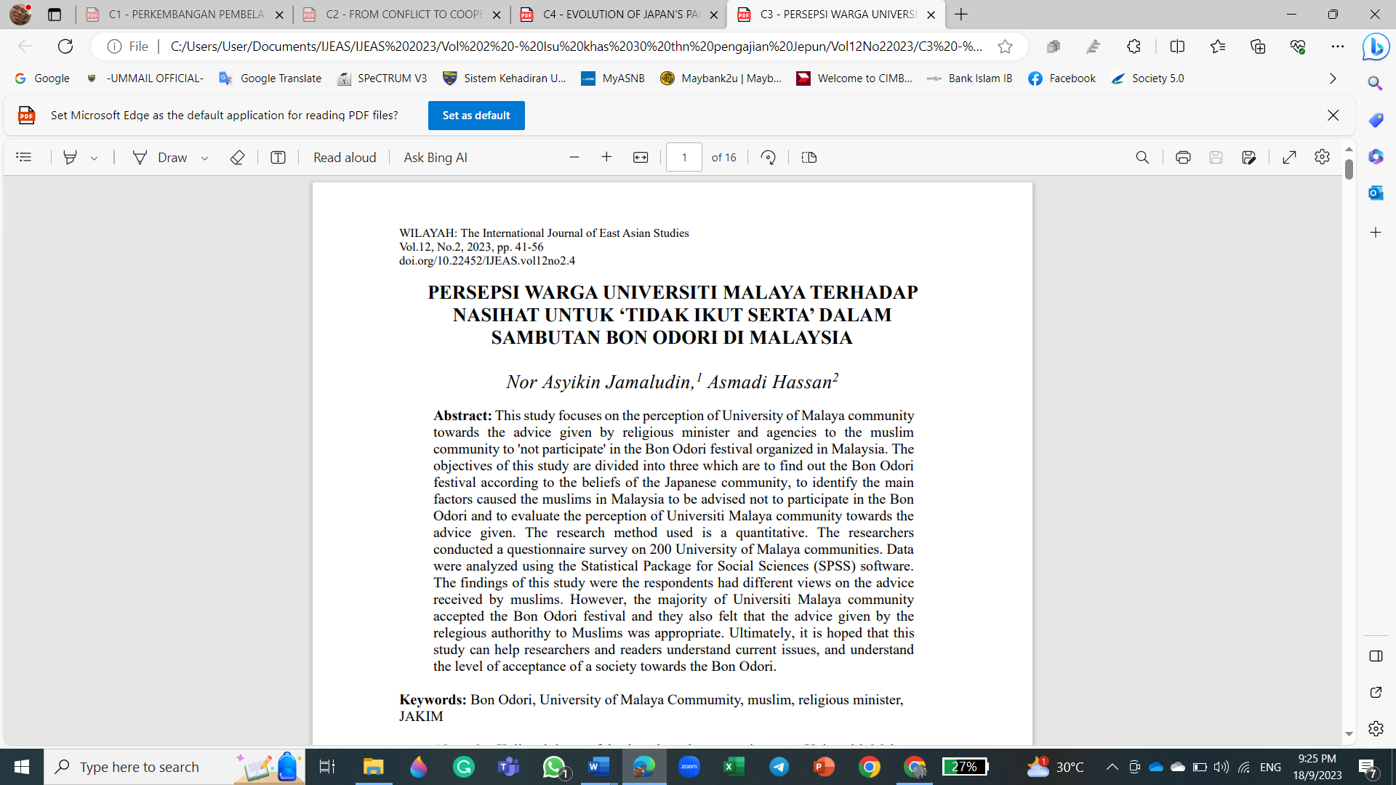This screenshot has width=1396, height=785.
Task: Zoom out of the PDF page
Action: (x=574, y=157)
